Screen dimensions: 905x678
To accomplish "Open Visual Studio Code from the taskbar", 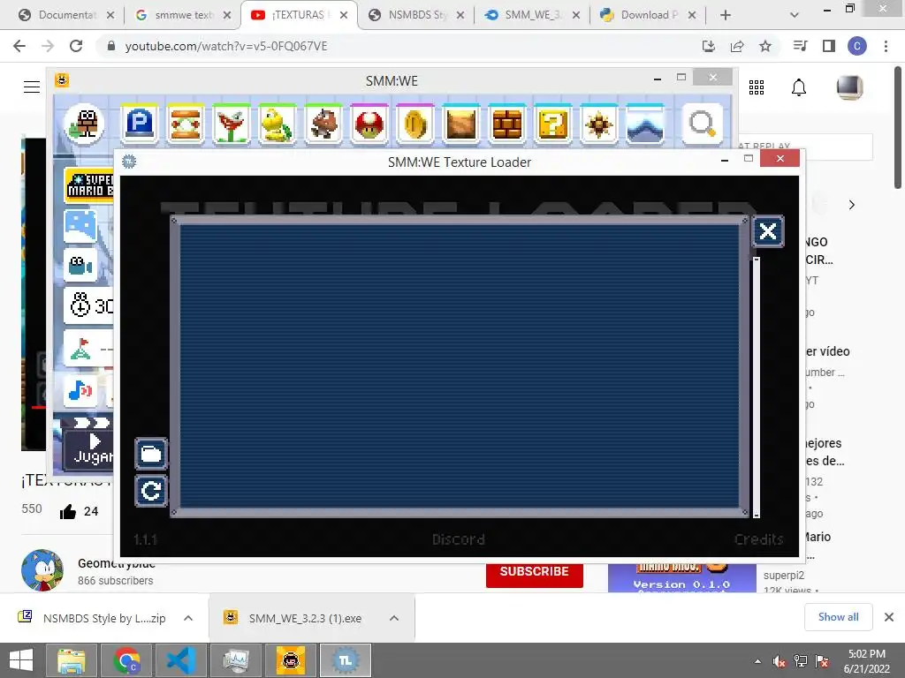I will click(x=180, y=660).
